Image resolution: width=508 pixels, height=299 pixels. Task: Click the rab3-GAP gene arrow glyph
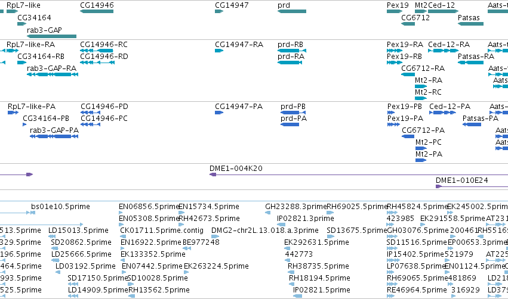[51, 36]
